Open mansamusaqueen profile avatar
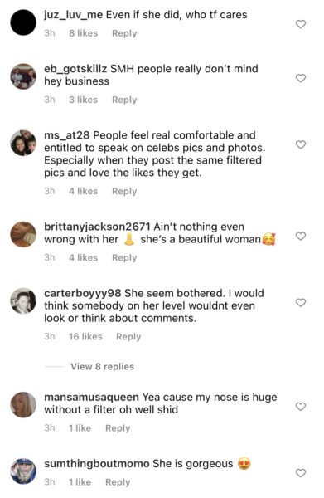The height and width of the screenshot is (498, 324). [x=23, y=405]
